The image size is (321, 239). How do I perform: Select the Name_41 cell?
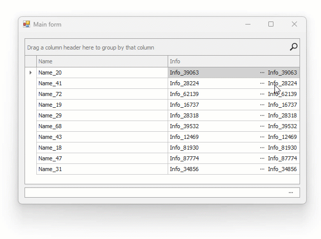(102, 84)
